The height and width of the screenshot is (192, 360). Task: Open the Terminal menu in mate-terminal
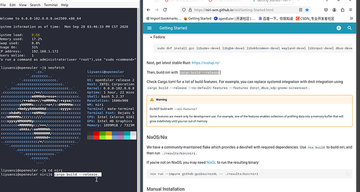[x=51, y=5]
